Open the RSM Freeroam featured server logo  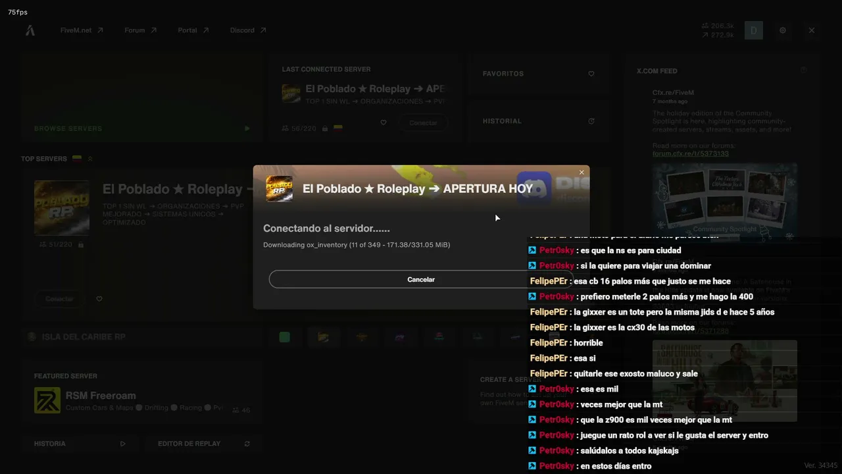pyautogui.click(x=47, y=400)
